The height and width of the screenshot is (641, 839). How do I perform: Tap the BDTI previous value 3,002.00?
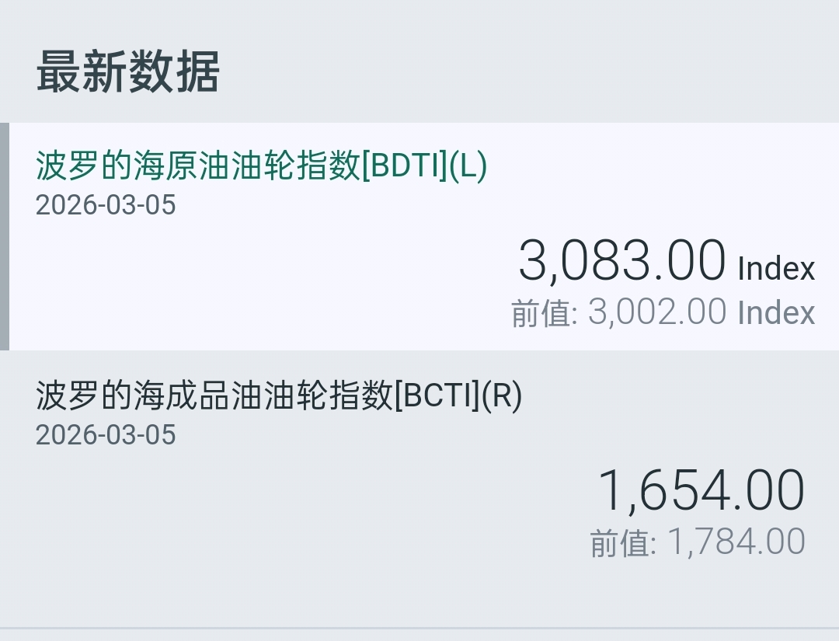(656, 312)
